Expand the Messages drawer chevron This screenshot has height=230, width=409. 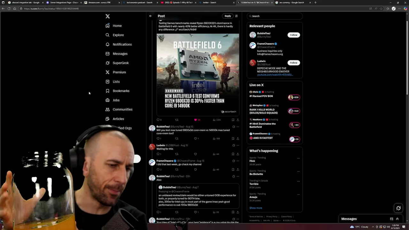click(x=397, y=219)
